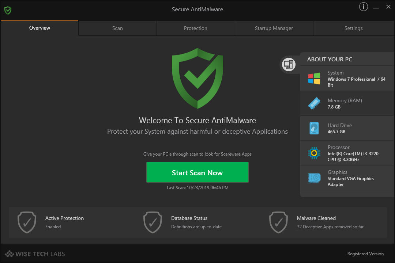Click the Memory RAM chip icon
This screenshot has height=263, width=395.
[314, 103]
